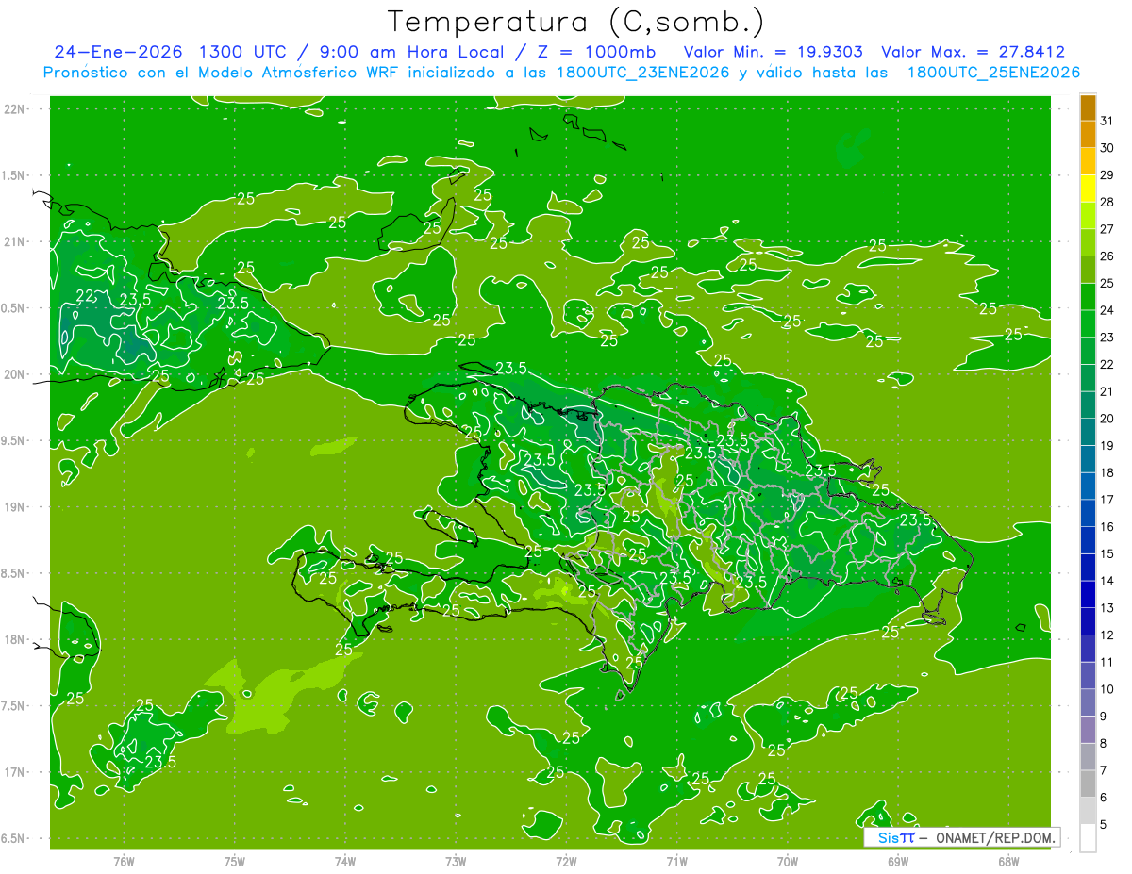1132x874 pixels.
Task: Click the legend value '28'
Action: pyautogui.click(x=1107, y=202)
